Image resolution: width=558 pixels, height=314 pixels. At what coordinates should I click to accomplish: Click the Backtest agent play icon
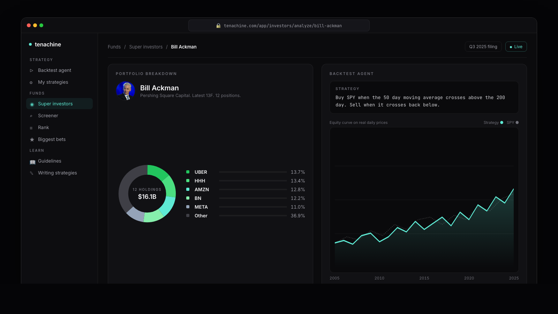coord(31,70)
